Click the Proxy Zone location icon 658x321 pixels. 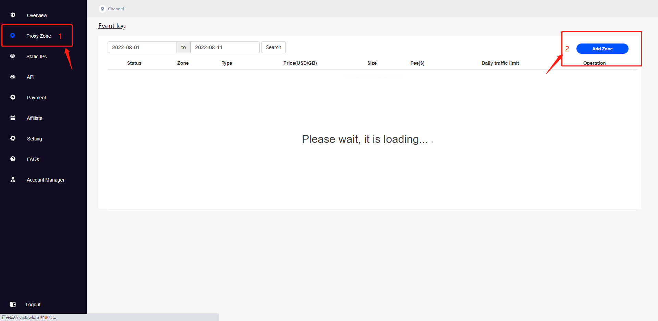click(x=13, y=36)
